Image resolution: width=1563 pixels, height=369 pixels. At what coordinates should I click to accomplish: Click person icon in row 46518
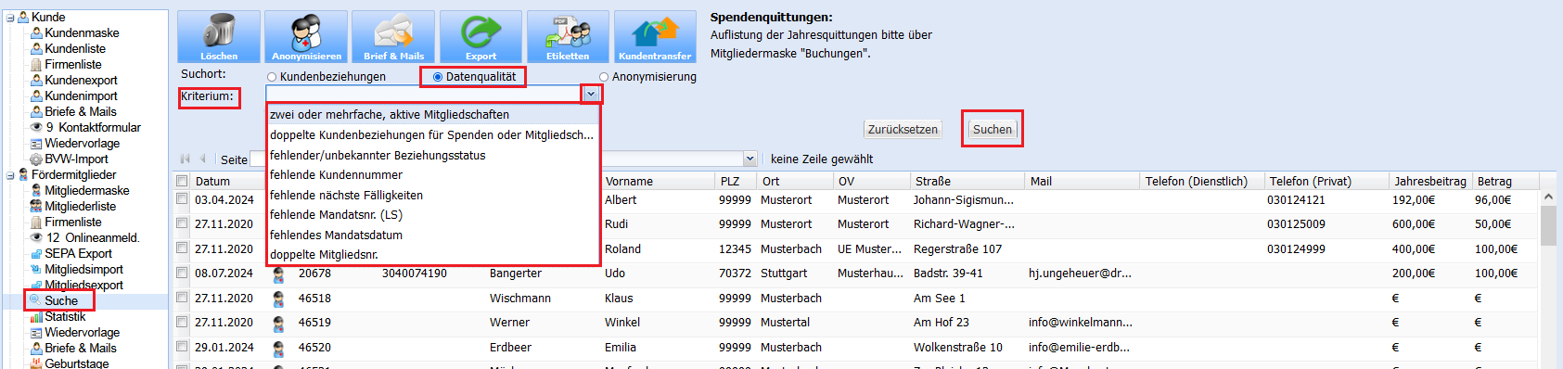tap(278, 299)
